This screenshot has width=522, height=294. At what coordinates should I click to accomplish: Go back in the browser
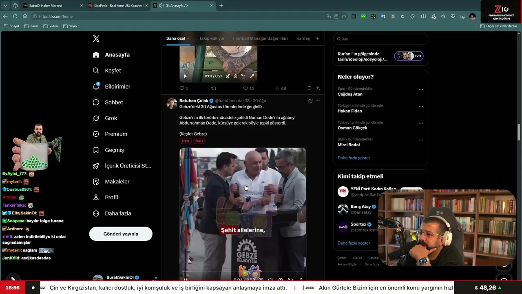pyautogui.click(x=5, y=16)
